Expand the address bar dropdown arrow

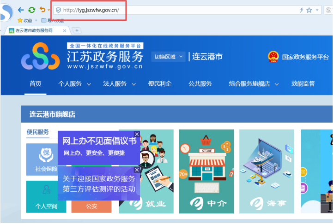click(x=317, y=10)
